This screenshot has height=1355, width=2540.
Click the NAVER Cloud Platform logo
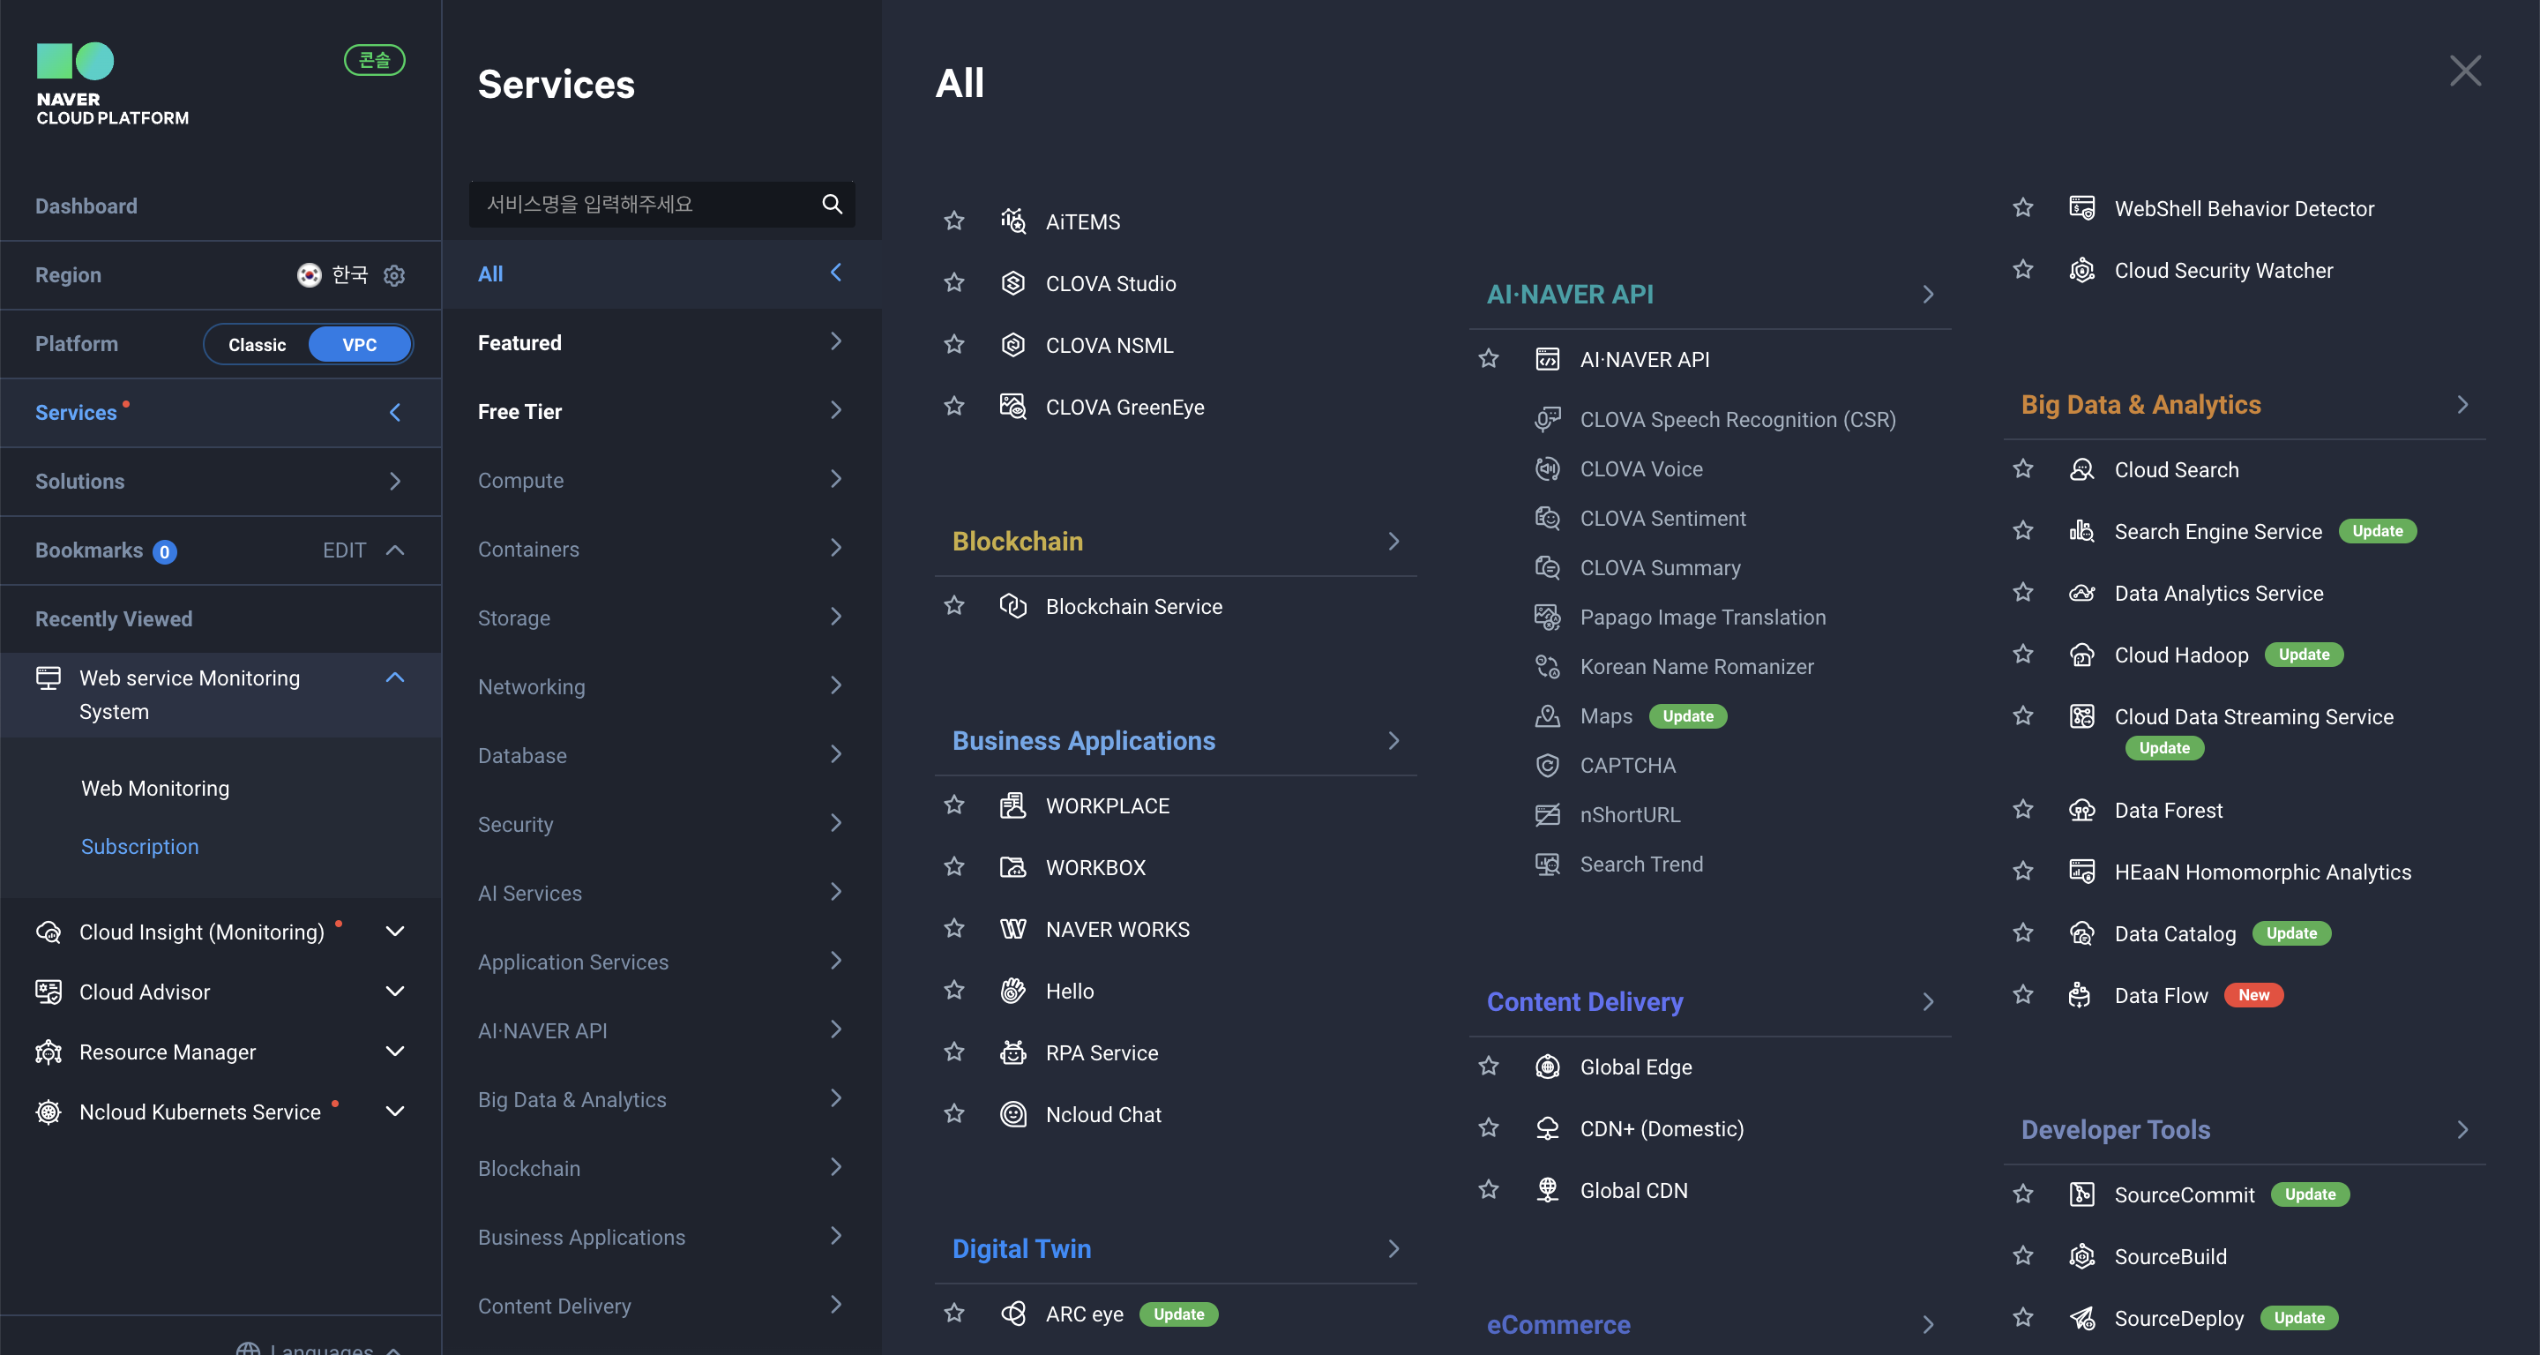(111, 85)
